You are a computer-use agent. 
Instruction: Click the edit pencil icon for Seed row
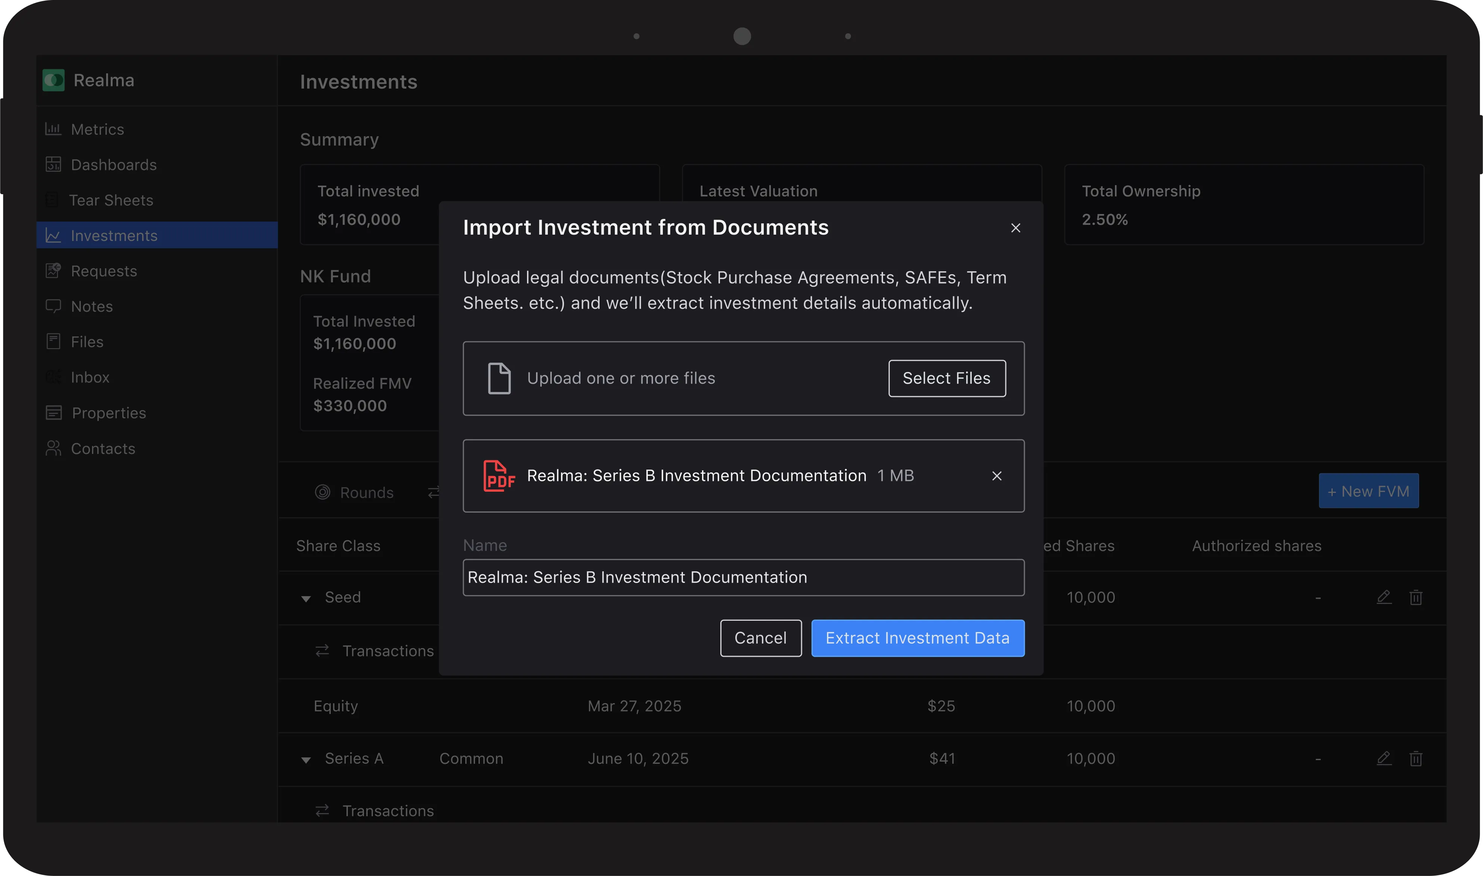(1384, 597)
